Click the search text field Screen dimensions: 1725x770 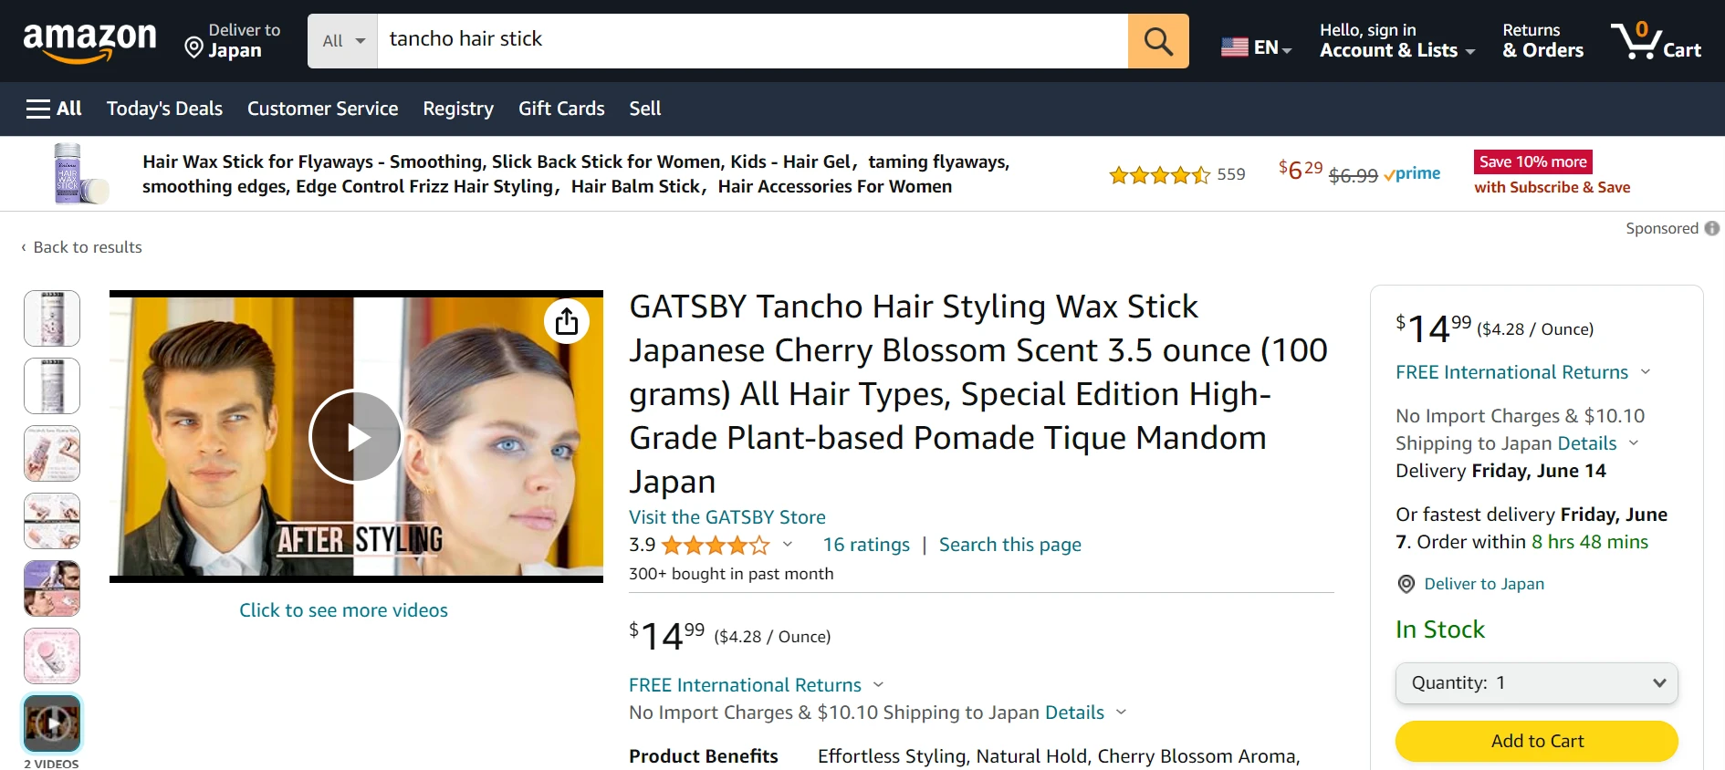(x=753, y=41)
